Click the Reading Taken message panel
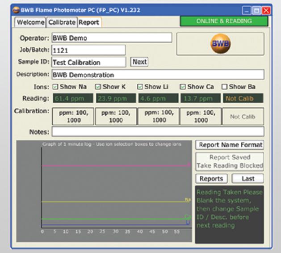The width and height of the screenshot is (281, 253). point(229,215)
